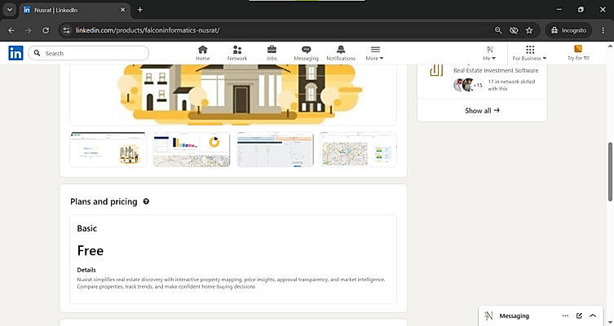Screen dimensions: 614x326
Task: Focus the LinkedIn Search field
Action: [x=89, y=53]
